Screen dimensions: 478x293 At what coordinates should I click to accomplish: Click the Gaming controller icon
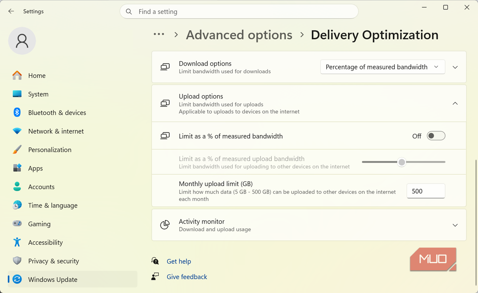click(x=17, y=224)
